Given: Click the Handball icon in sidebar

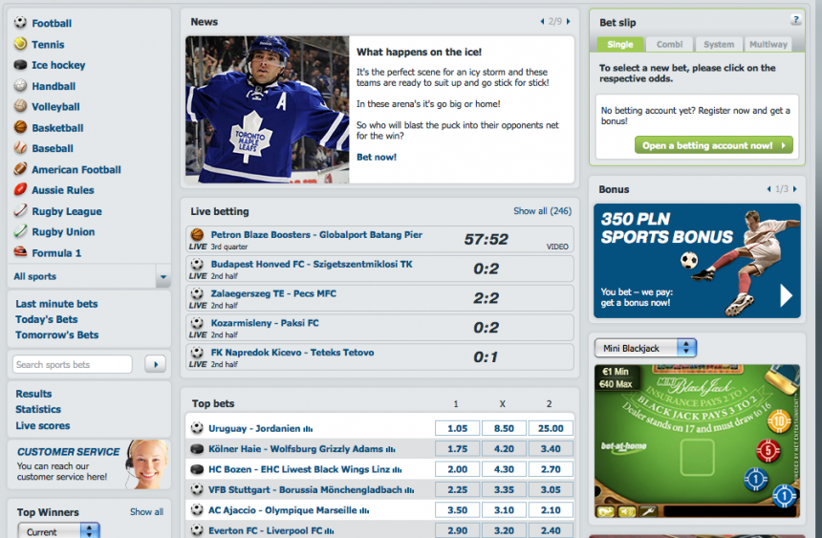Looking at the screenshot, I should (20, 85).
